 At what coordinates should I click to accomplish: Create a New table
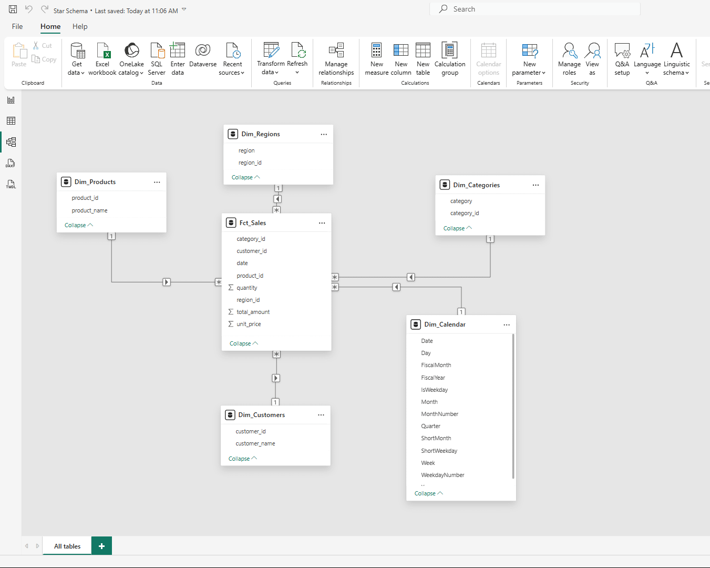coord(423,59)
